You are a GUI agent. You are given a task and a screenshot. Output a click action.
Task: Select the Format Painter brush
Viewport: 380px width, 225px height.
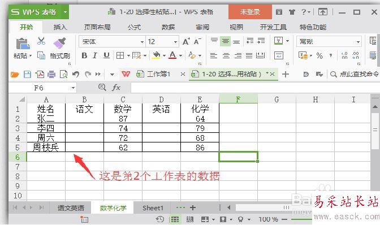click(59, 43)
